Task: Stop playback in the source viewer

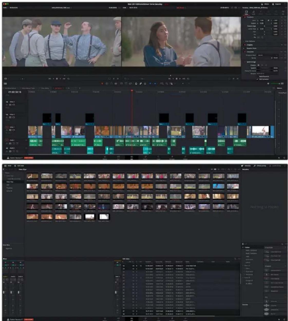Action: tap(57, 79)
